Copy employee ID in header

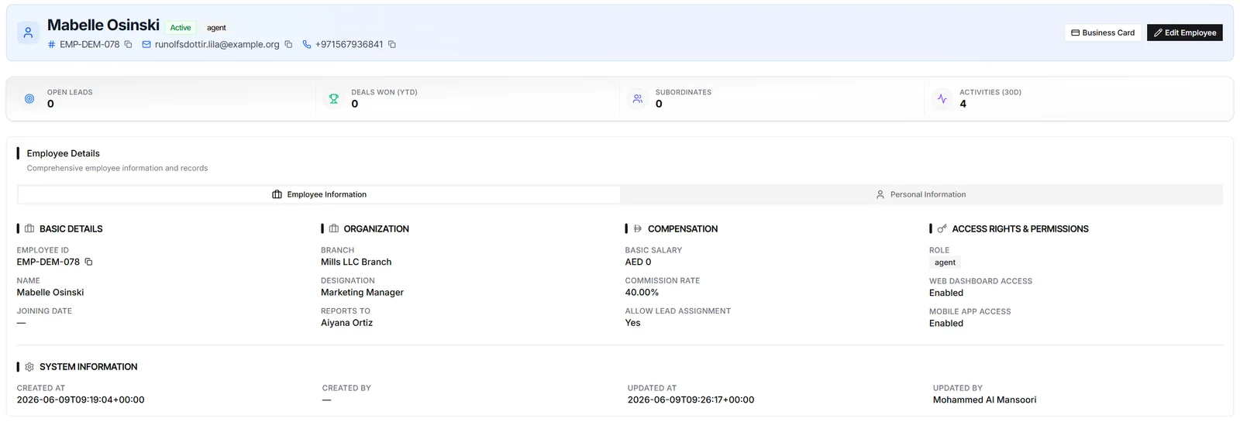128,44
